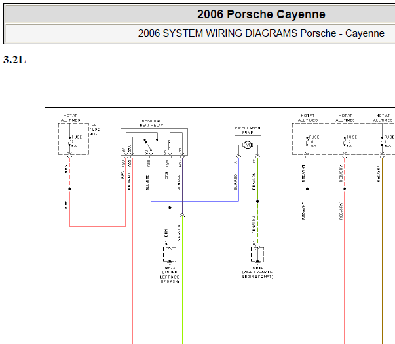Click the motor M symbol in circulation pump
The width and height of the screenshot is (395, 344).
click(x=248, y=145)
